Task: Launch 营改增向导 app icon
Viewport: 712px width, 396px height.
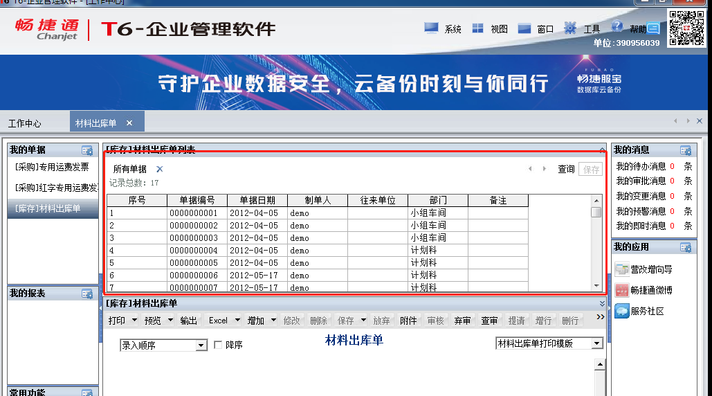Action: click(621, 269)
